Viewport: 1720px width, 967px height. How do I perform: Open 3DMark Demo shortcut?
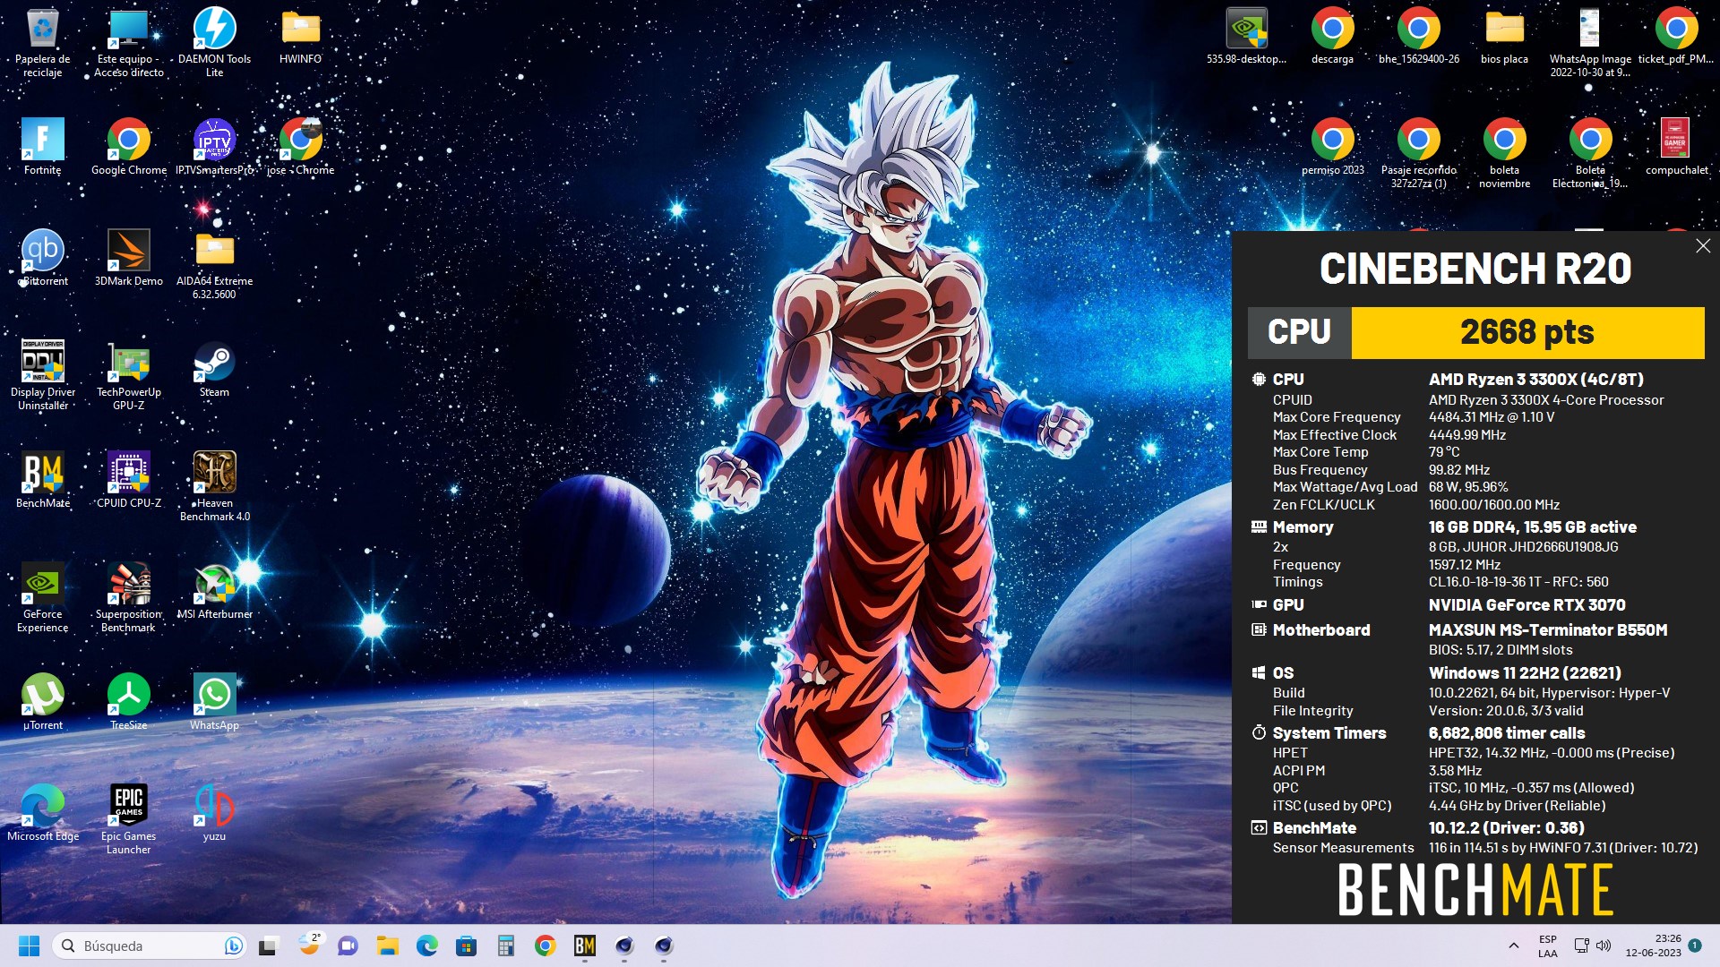tap(129, 258)
